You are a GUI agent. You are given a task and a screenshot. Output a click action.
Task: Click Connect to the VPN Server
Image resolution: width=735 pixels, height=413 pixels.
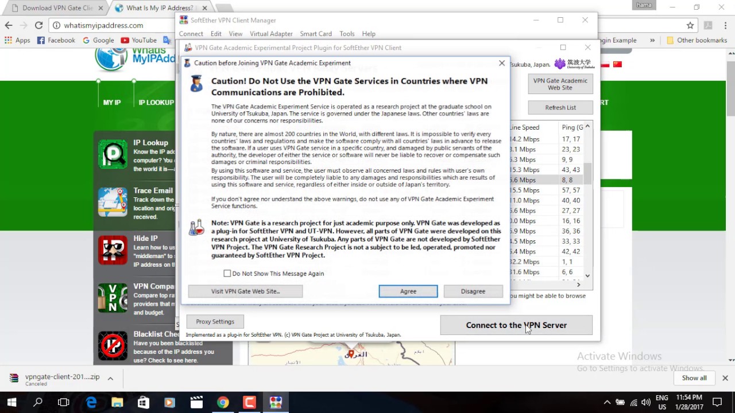click(x=516, y=325)
